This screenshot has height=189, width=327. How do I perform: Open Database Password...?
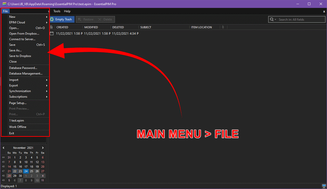28,68
